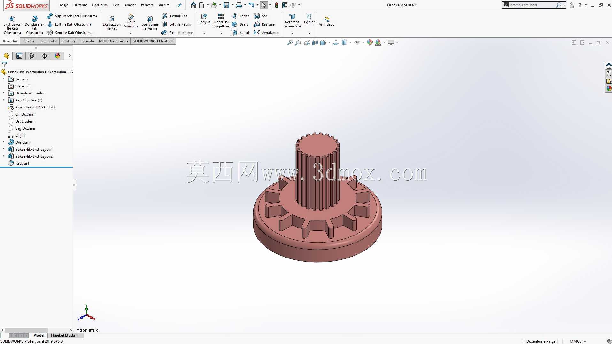Expand the Detaylandırmalar tree node

point(3,93)
